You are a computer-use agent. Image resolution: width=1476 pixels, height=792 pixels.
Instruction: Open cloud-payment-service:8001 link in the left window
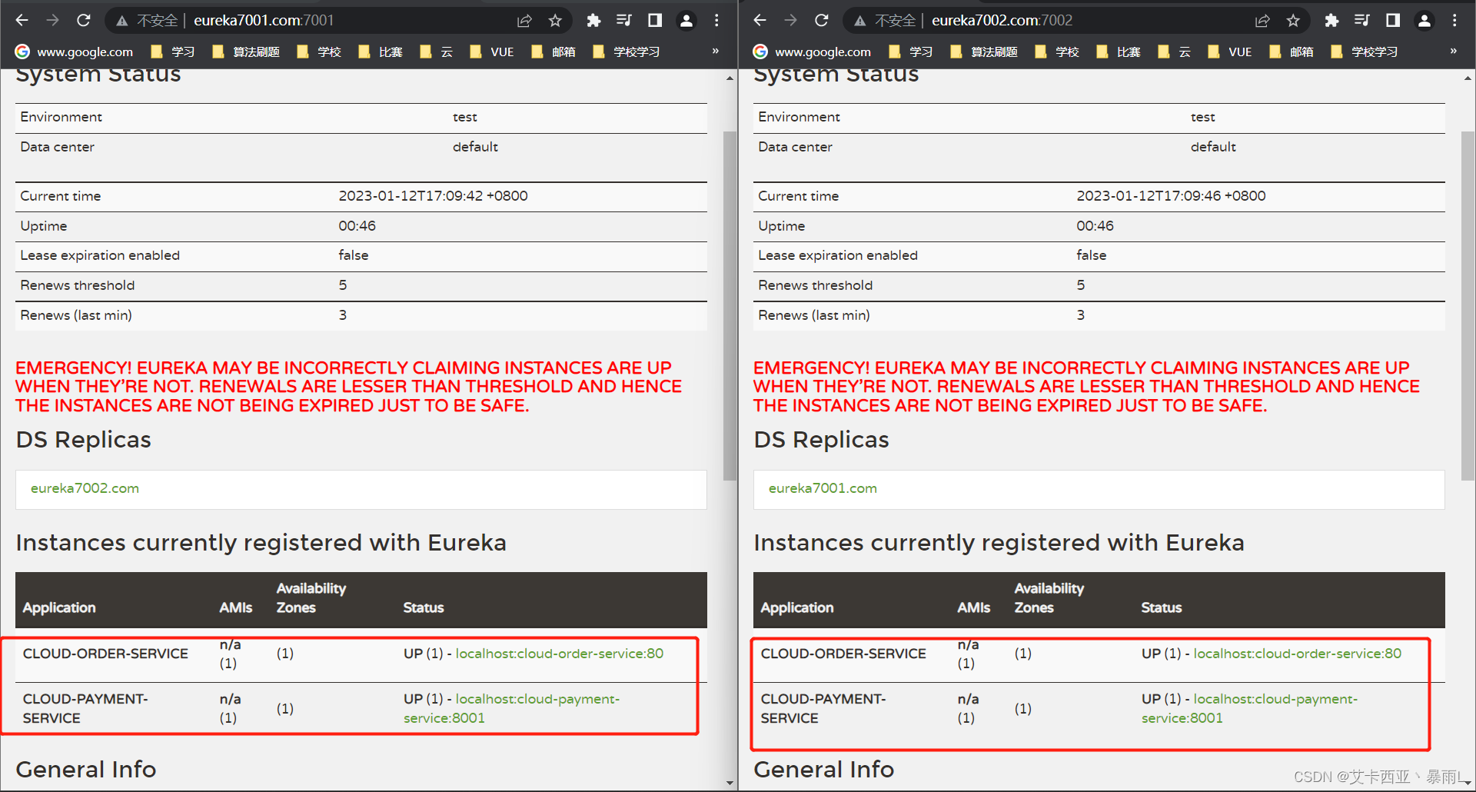click(x=511, y=708)
